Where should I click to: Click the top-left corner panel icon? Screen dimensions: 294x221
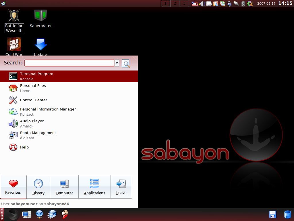pyautogui.click(x=3, y=3)
